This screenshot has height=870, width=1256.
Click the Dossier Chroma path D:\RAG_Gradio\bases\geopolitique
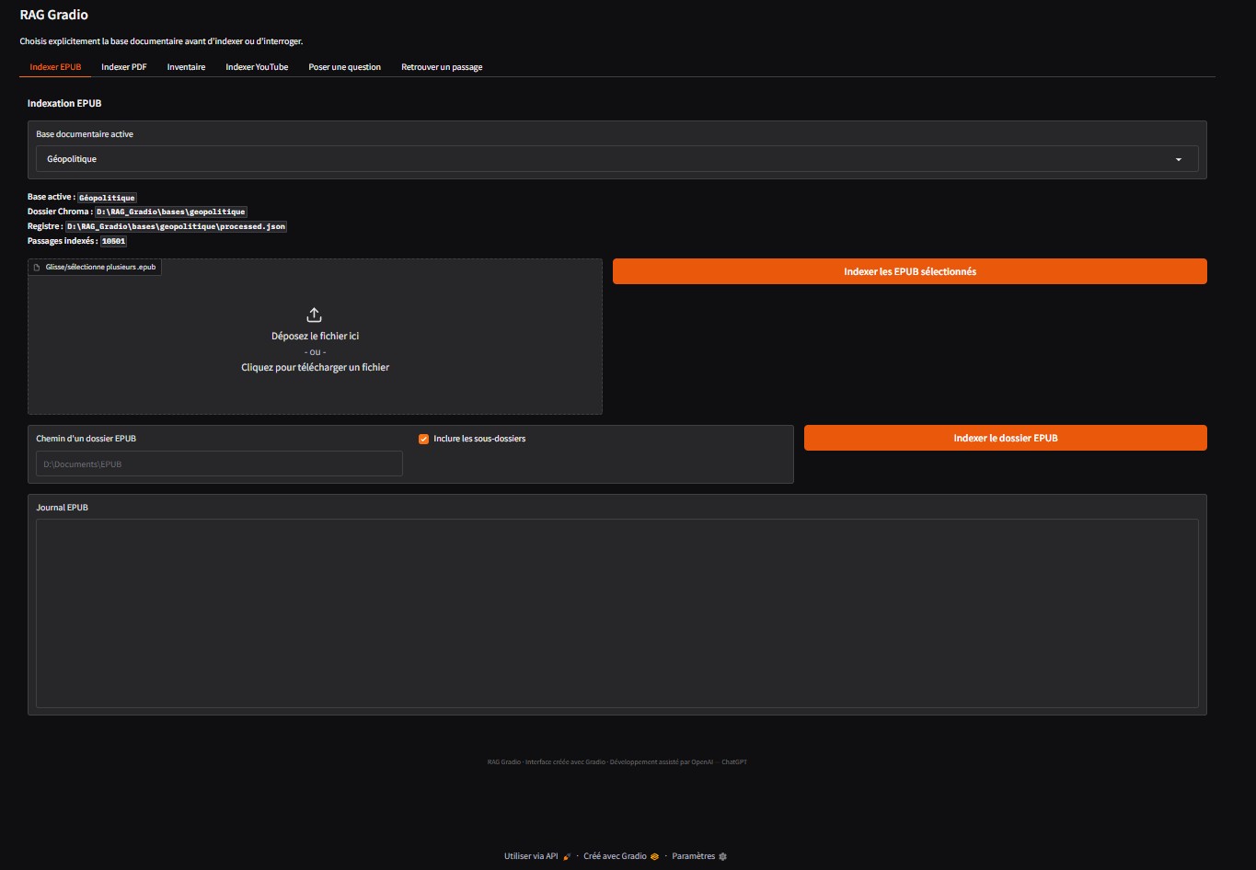(x=171, y=212)
